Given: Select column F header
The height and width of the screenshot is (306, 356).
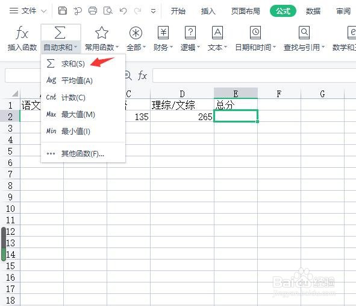Looking at the screenshot, I should pos(279,94).
